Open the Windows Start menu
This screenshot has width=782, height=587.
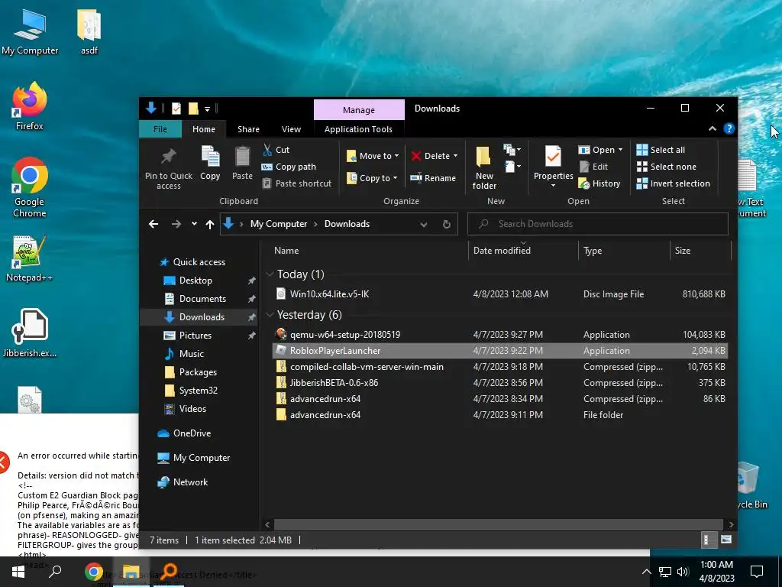[x=18, y=572]
